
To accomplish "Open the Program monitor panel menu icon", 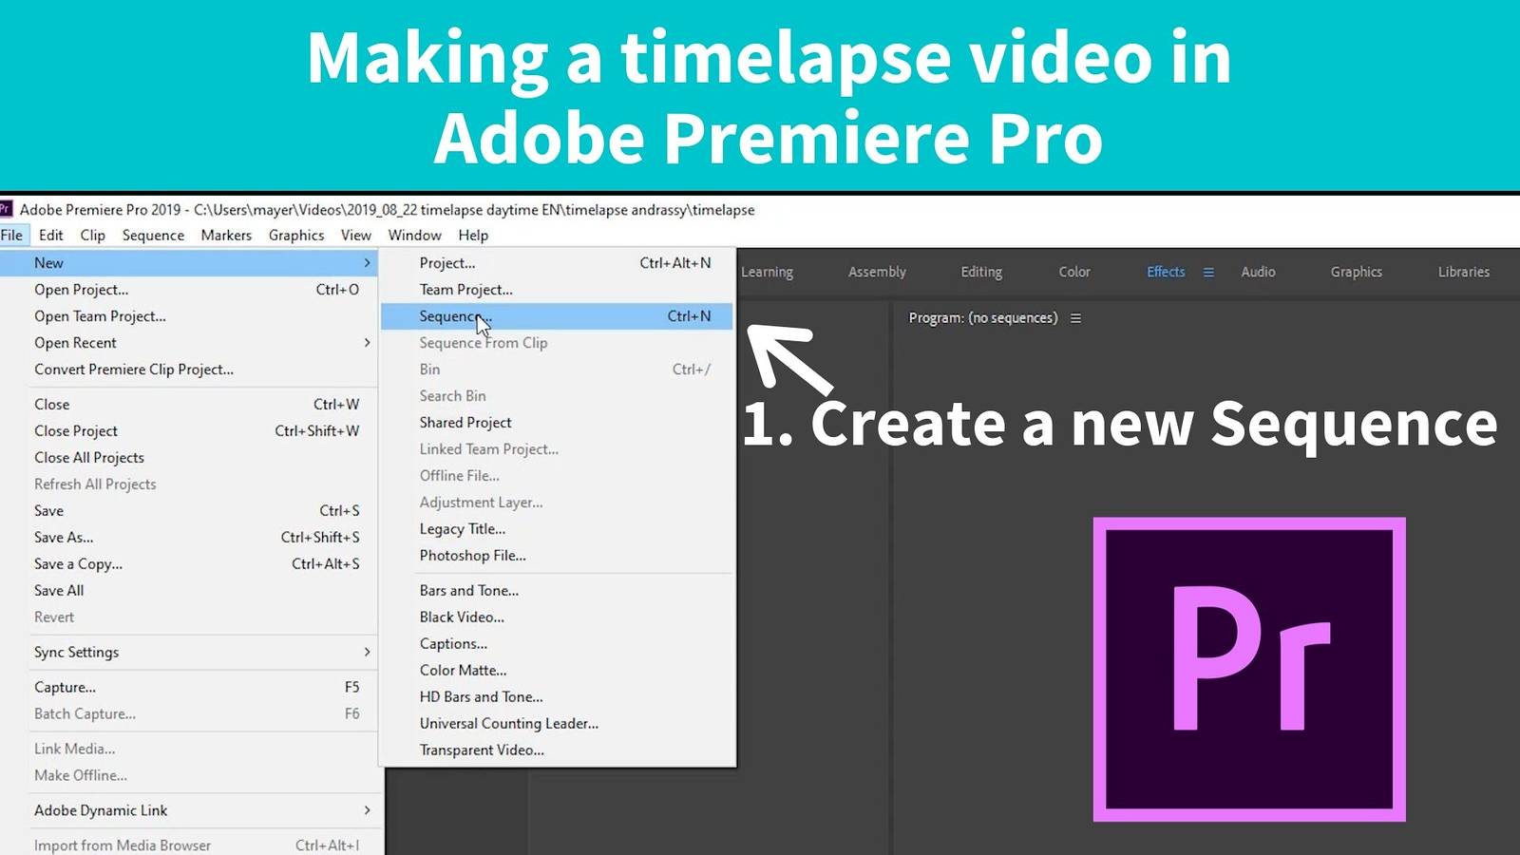I will click(x=1075, y=318).
